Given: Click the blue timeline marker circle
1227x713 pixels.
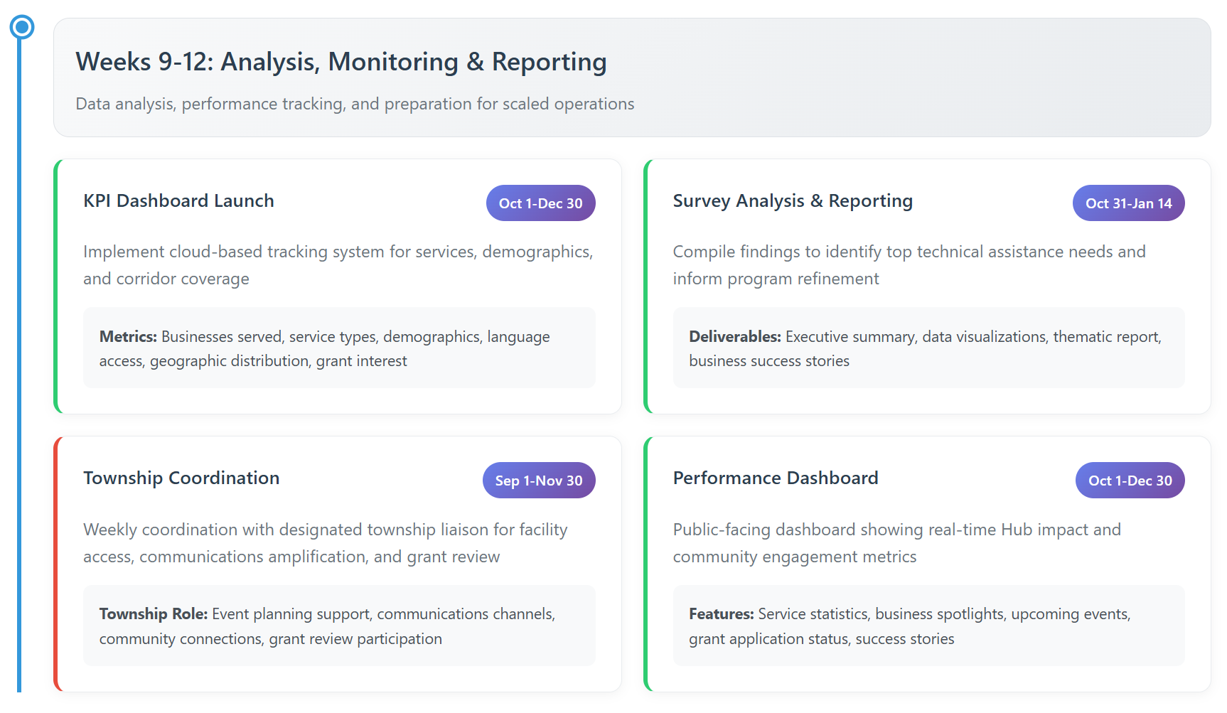Looking at the screenshot, I should (x=22, y=28).
